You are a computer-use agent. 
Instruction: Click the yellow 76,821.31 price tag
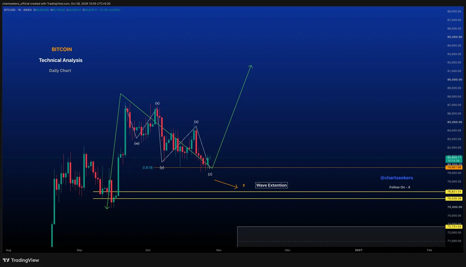tap(454, 192)
